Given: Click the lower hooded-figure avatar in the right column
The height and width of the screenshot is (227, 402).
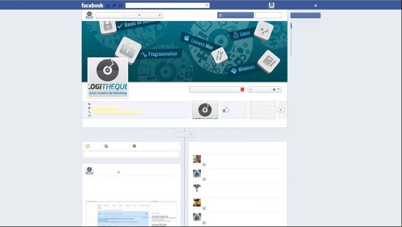Looking at the screenshot, I should point(197,217).
